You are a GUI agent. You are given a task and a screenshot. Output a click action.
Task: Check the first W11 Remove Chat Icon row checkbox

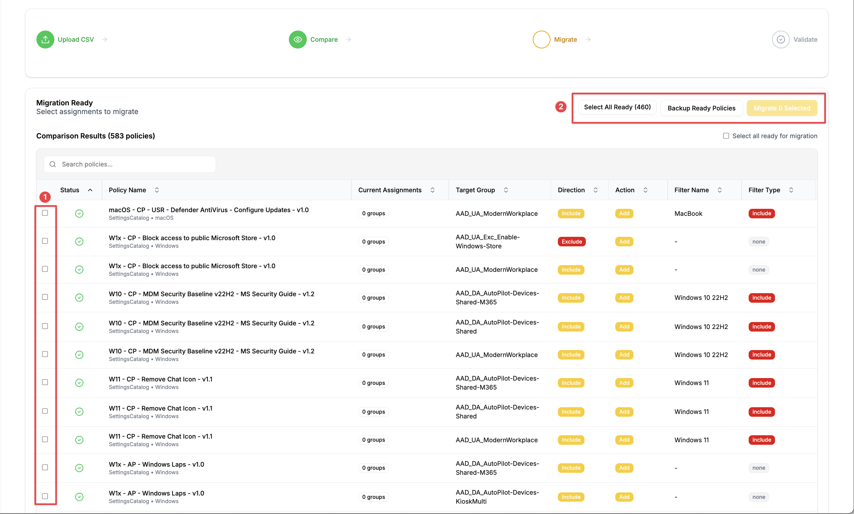(x=45, y=382)
